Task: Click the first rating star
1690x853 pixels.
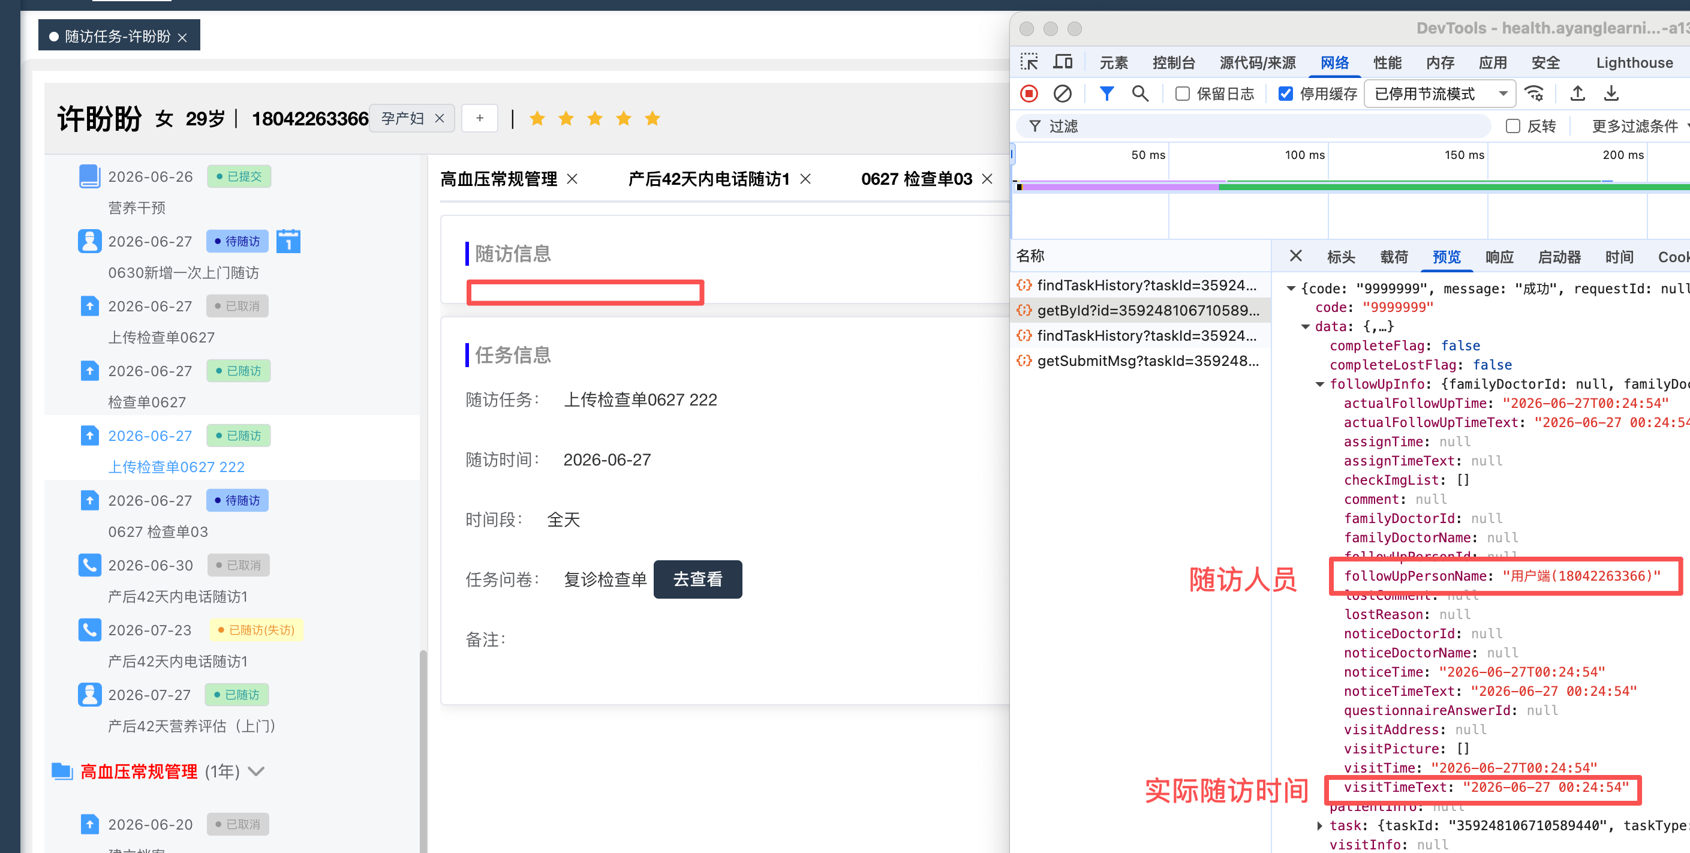Action: click(x=537, y=118)
